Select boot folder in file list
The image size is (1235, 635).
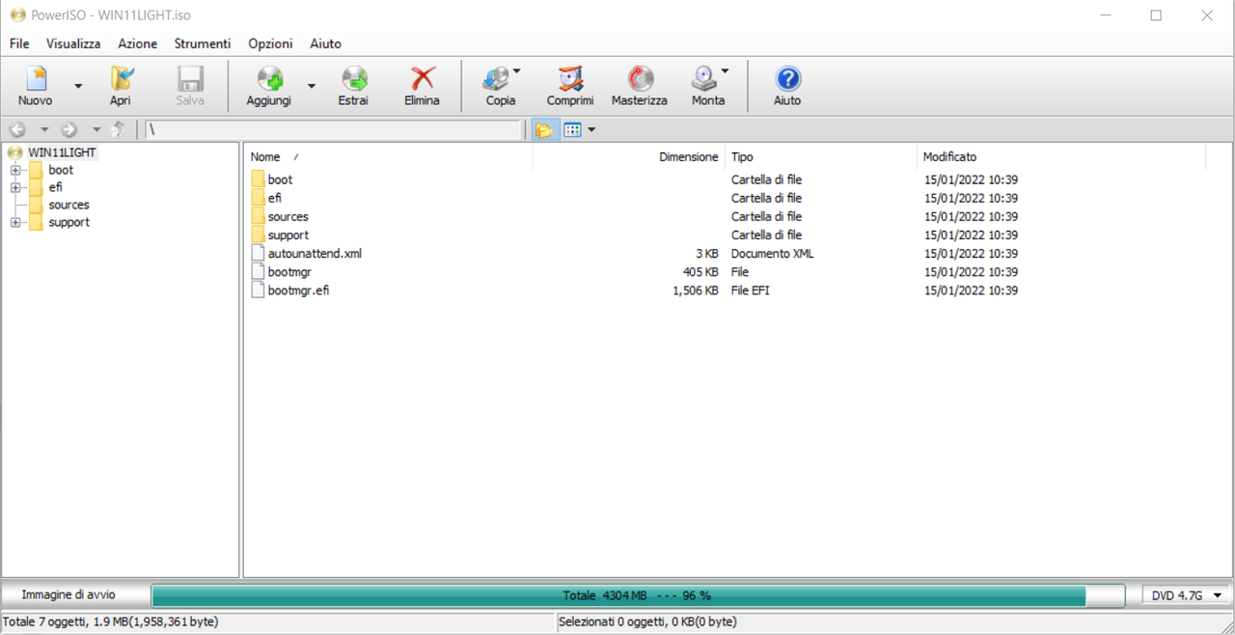click(280, 179)
